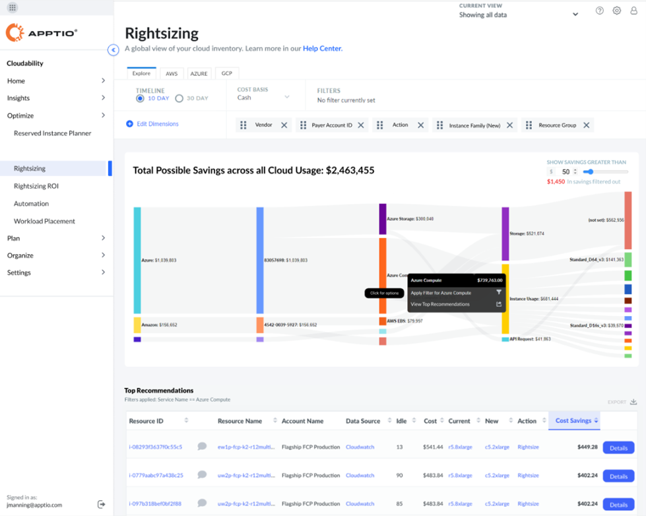Open Automation page
This screenshot has width=646, height=516.
(x=31, y=204)
